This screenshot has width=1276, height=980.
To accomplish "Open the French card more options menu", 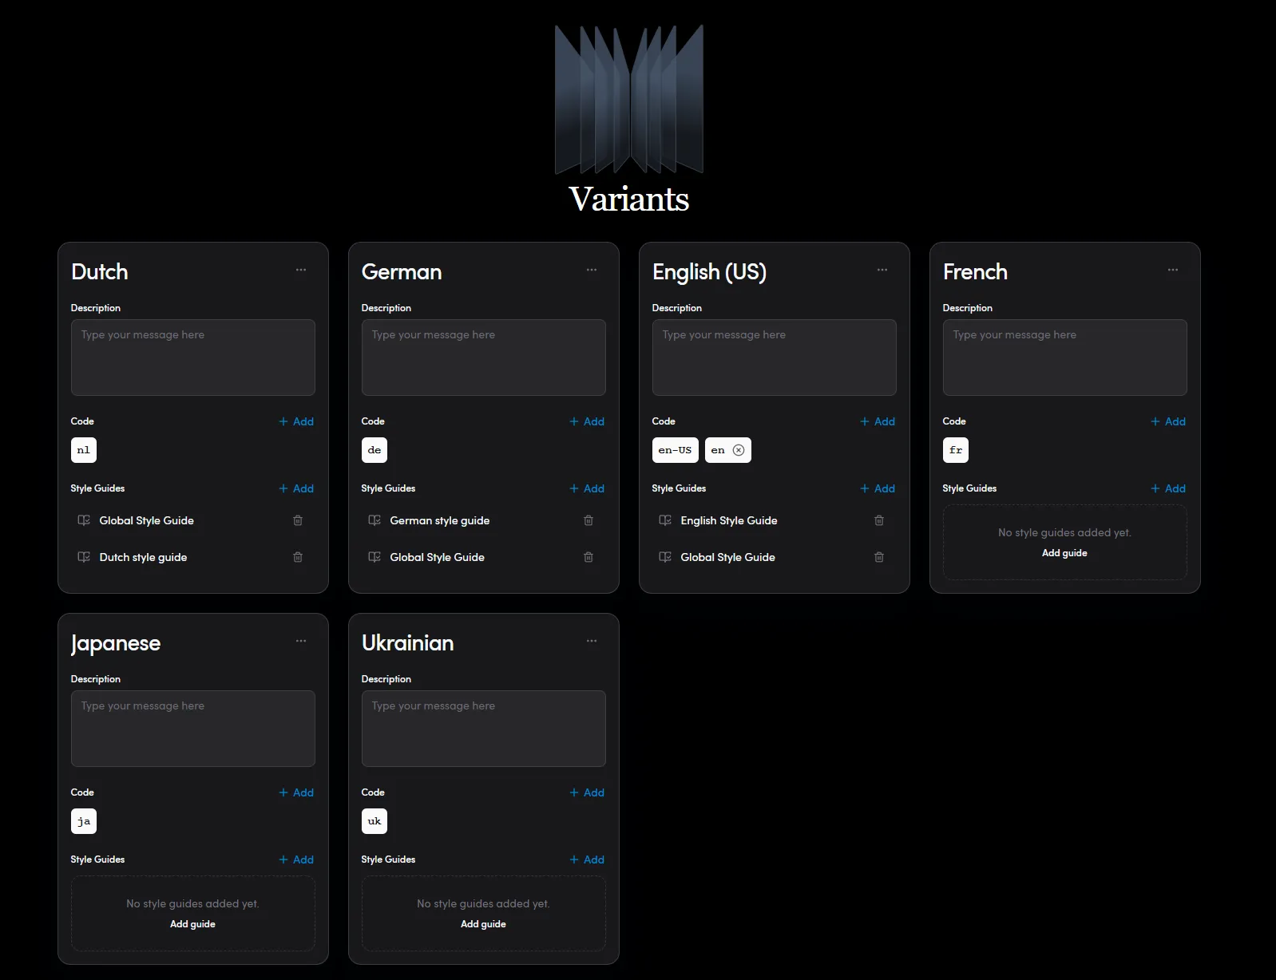I will click(x=1173, y=270).
